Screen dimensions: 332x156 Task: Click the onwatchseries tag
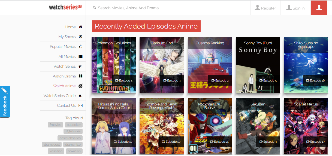pyautogui.click(x=70, y=138)
